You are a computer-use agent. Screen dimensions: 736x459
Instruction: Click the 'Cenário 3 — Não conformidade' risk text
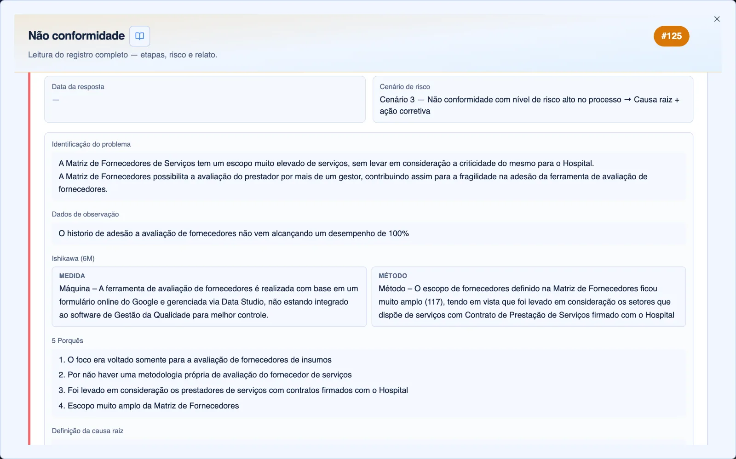[529, 105]
